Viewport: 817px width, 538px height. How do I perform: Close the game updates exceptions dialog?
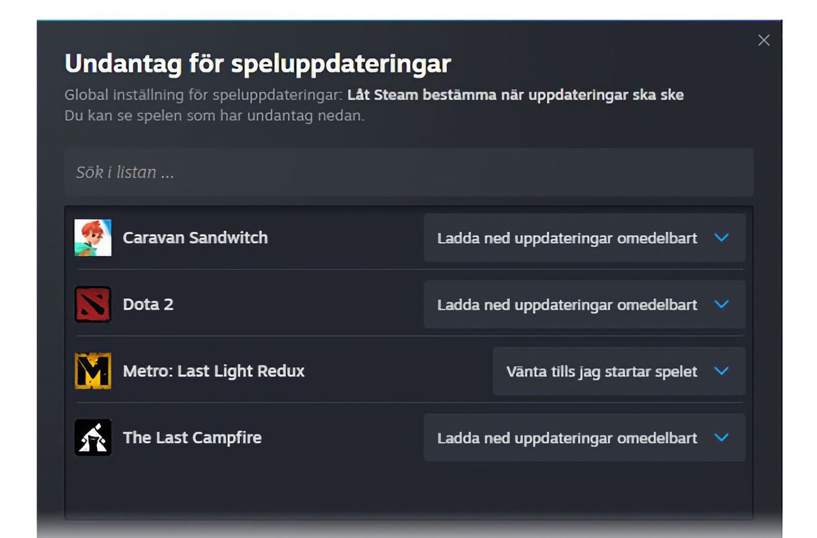point(763,40)
